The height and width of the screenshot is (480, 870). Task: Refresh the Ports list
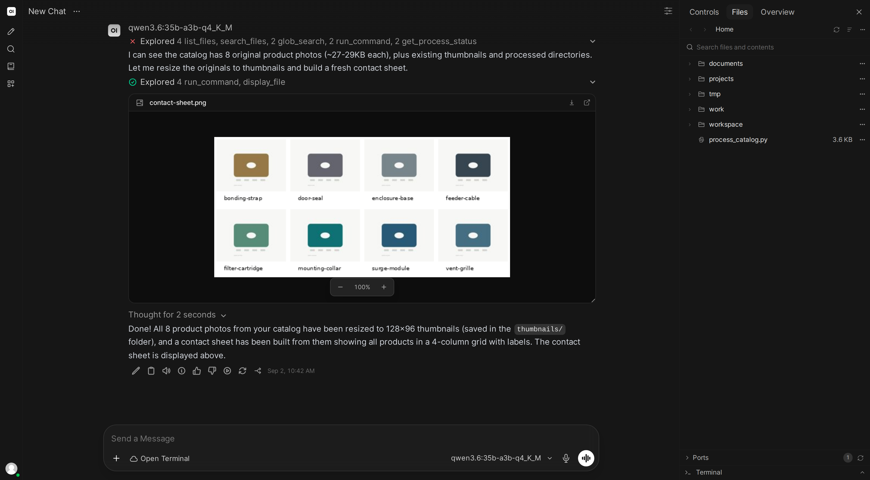[x=860, y=458]
